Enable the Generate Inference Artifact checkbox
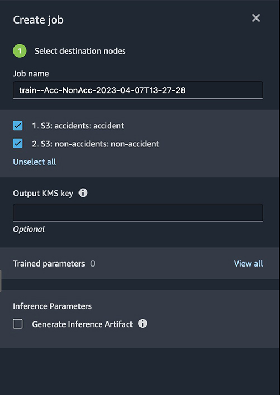Image resolution: width=280 pixels, height=395 pixels. 17,324
